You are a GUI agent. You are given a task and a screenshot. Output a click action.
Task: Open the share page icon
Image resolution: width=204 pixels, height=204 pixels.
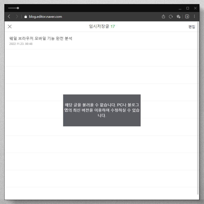point(163,17)
